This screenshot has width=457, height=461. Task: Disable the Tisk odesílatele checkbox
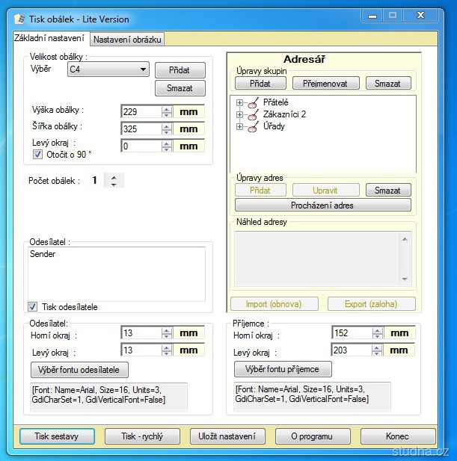click(x=33, y=306)
